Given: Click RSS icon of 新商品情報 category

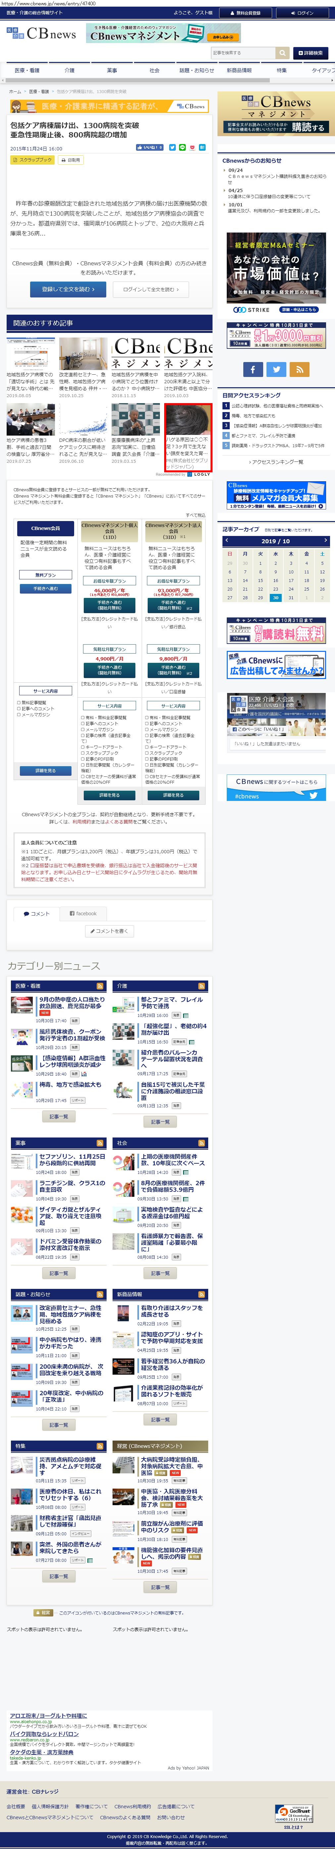Looking at the screenshot, I should [x=202, y=1294].
